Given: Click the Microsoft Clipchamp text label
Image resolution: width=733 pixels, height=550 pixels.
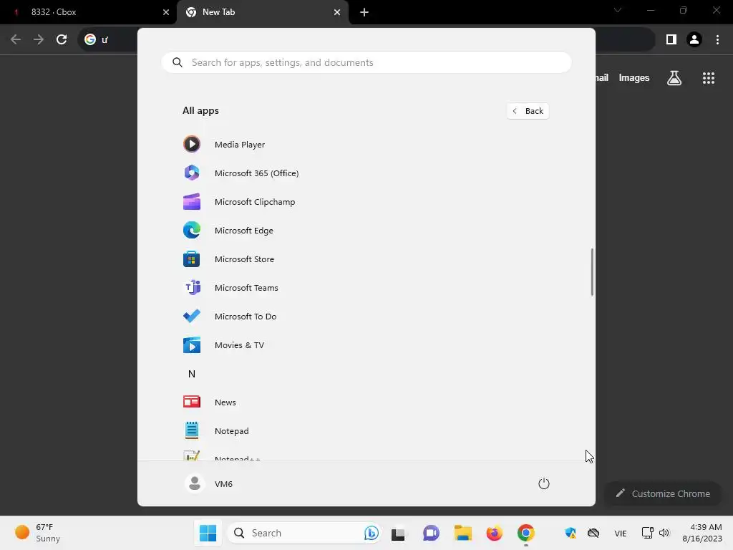Looking at the screenshot, I should pos(255,201).
